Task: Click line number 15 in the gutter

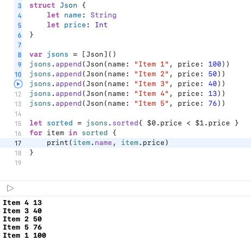Action: pos(18,124)
